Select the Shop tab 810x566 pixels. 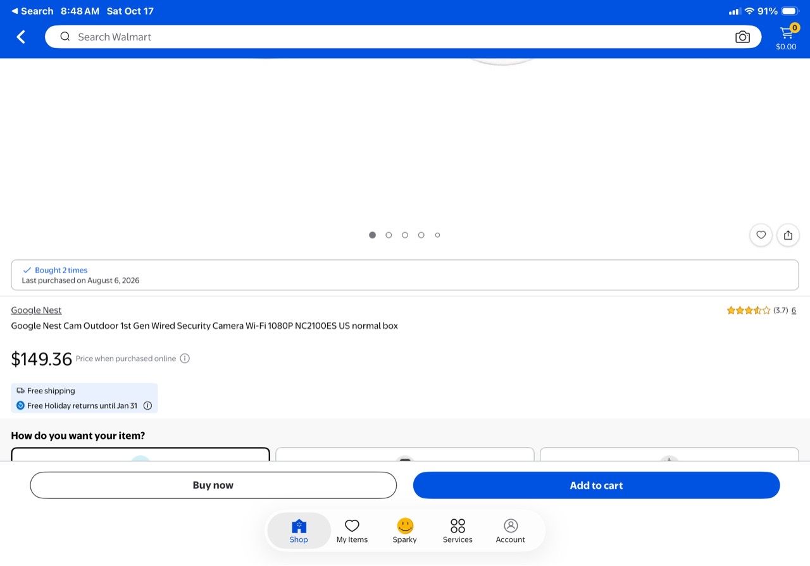click(x=299, y=531)
